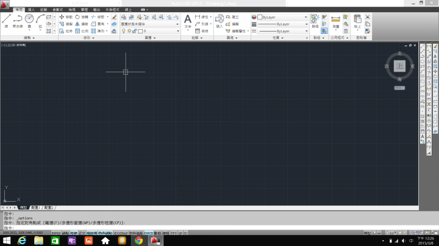This screenshot has height=246, width=439.
Task: Switch to the 配置2 layout tab
Action: (49, 208)
